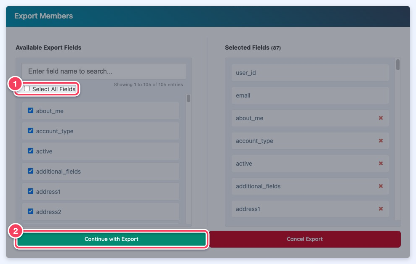The width and height of the screenshot is (416, 264).
Task: Click the Available Export Fields scrollbar thumb
Action: click(189, 98)
